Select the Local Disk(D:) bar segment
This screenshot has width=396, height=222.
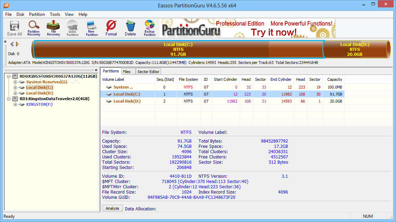point(355,50)
